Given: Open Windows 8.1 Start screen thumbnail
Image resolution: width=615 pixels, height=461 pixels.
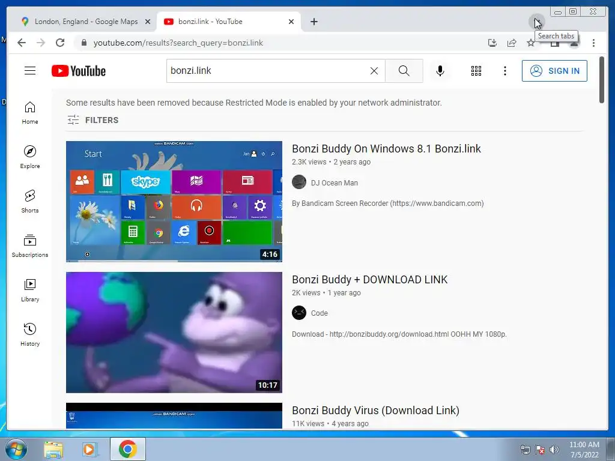Looking at the screenshot, I should point(174,202).
